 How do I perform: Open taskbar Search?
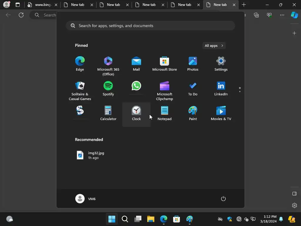point(125,219)
